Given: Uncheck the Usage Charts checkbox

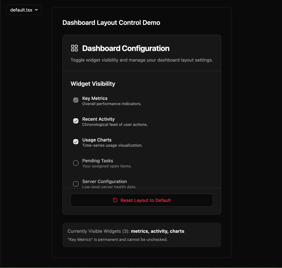Looking at the screenshot, I should 76,142.
